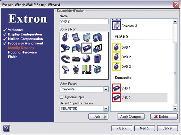Select tower PC with legged display icon
This screenshot has width=181, height=135.
(76, 48)
